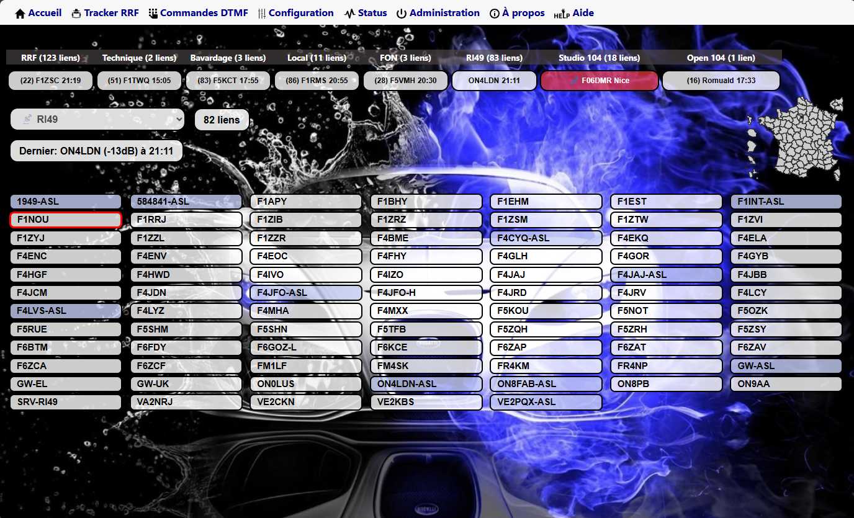854x518 pixels.
Task: Click the Aide help icon
Action: tap(561, 14)
